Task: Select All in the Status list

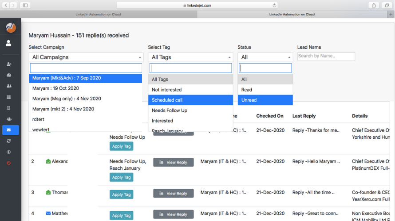Action: pos(265,79)
